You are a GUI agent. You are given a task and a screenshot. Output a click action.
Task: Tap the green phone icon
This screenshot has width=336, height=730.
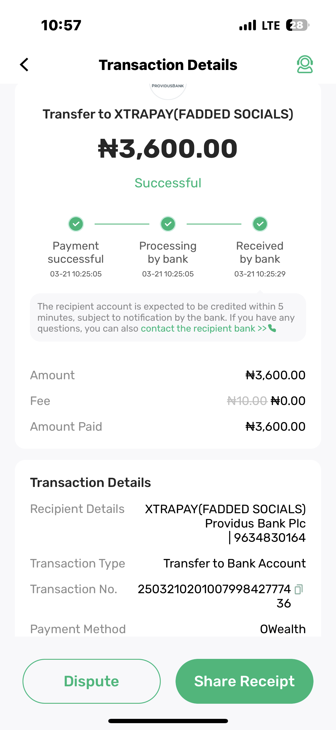[x=272, y=328]
